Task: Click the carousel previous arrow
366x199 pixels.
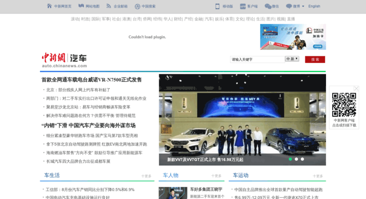Action: 167,117
